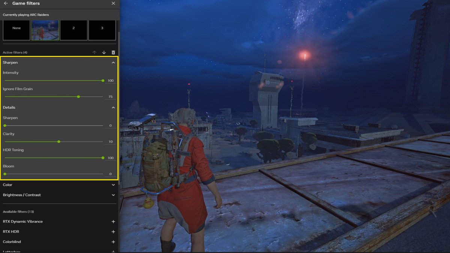Click the Colorblind filter name

pyautogui.click(x=12, y=242)
